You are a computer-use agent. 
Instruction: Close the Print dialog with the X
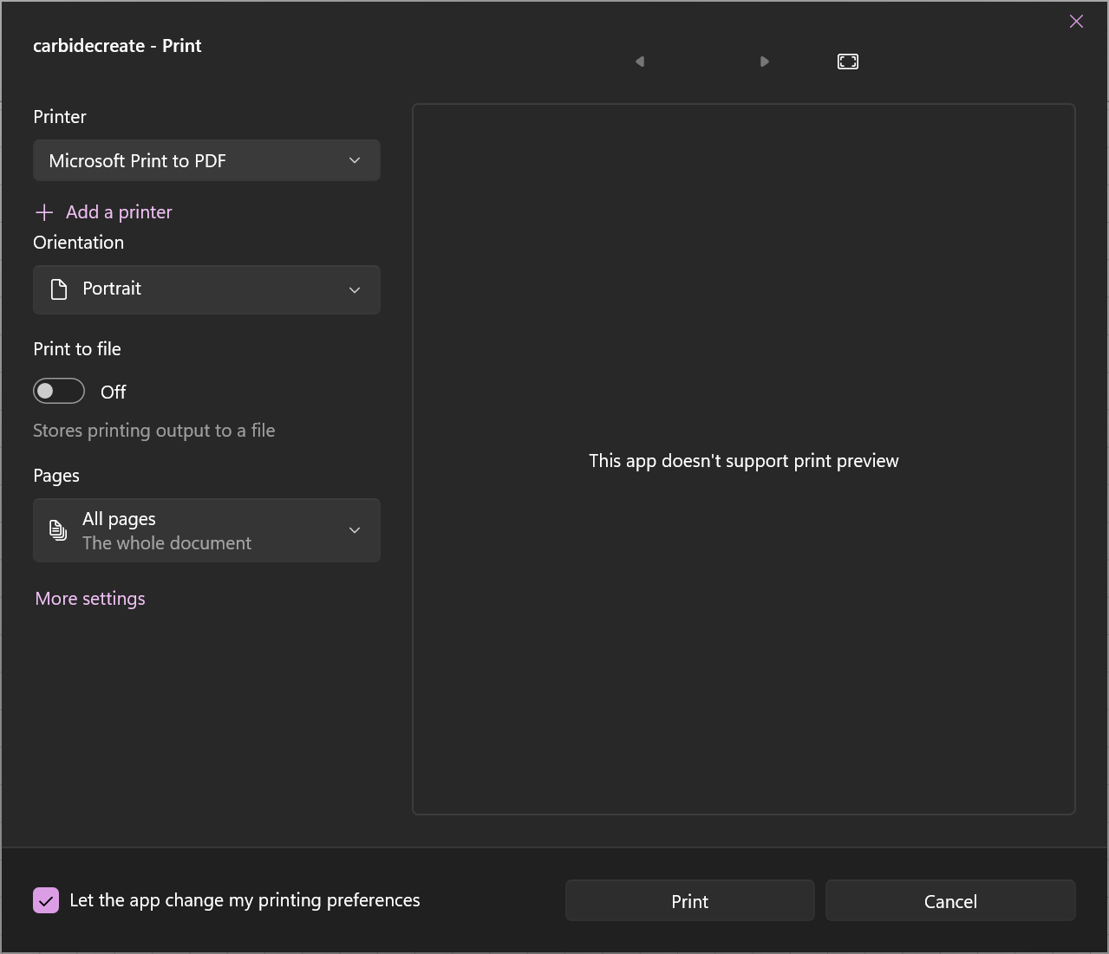[1076, 22]
